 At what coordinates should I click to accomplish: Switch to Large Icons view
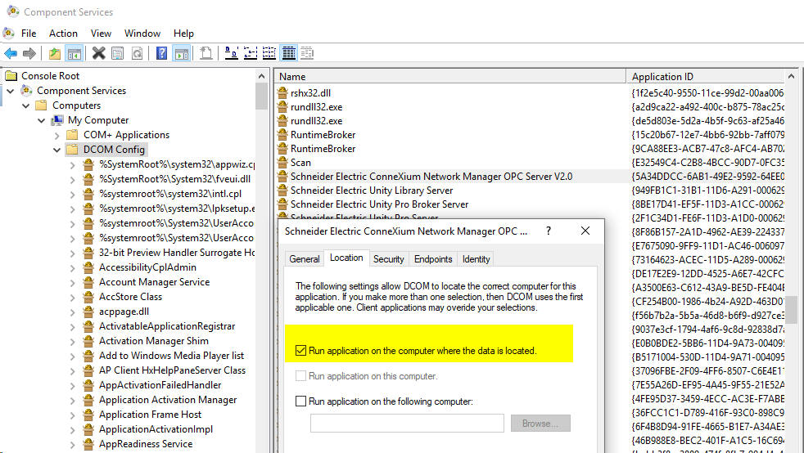tap(231, 52)
